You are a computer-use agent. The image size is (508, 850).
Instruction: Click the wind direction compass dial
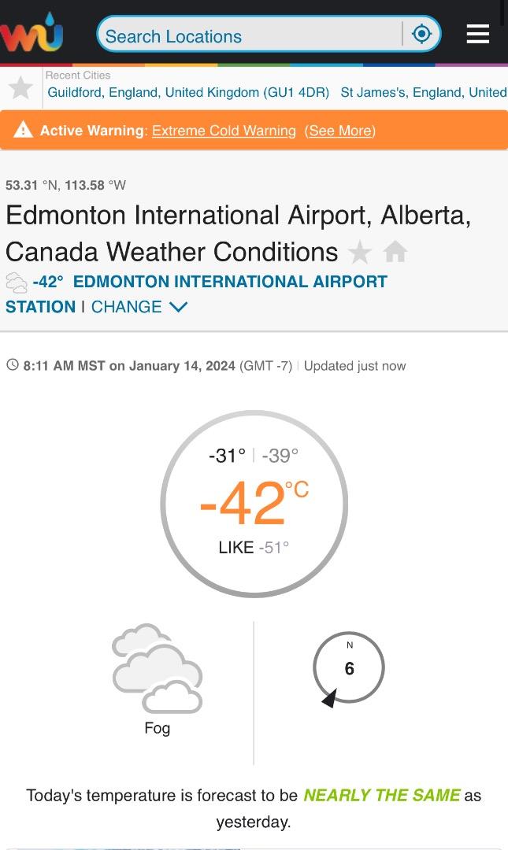(349, 668)
